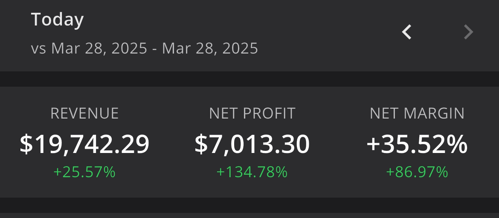The image size is (499, 218).
Task: Select the NET MARGIN metric label
Action: click(417, 113)
